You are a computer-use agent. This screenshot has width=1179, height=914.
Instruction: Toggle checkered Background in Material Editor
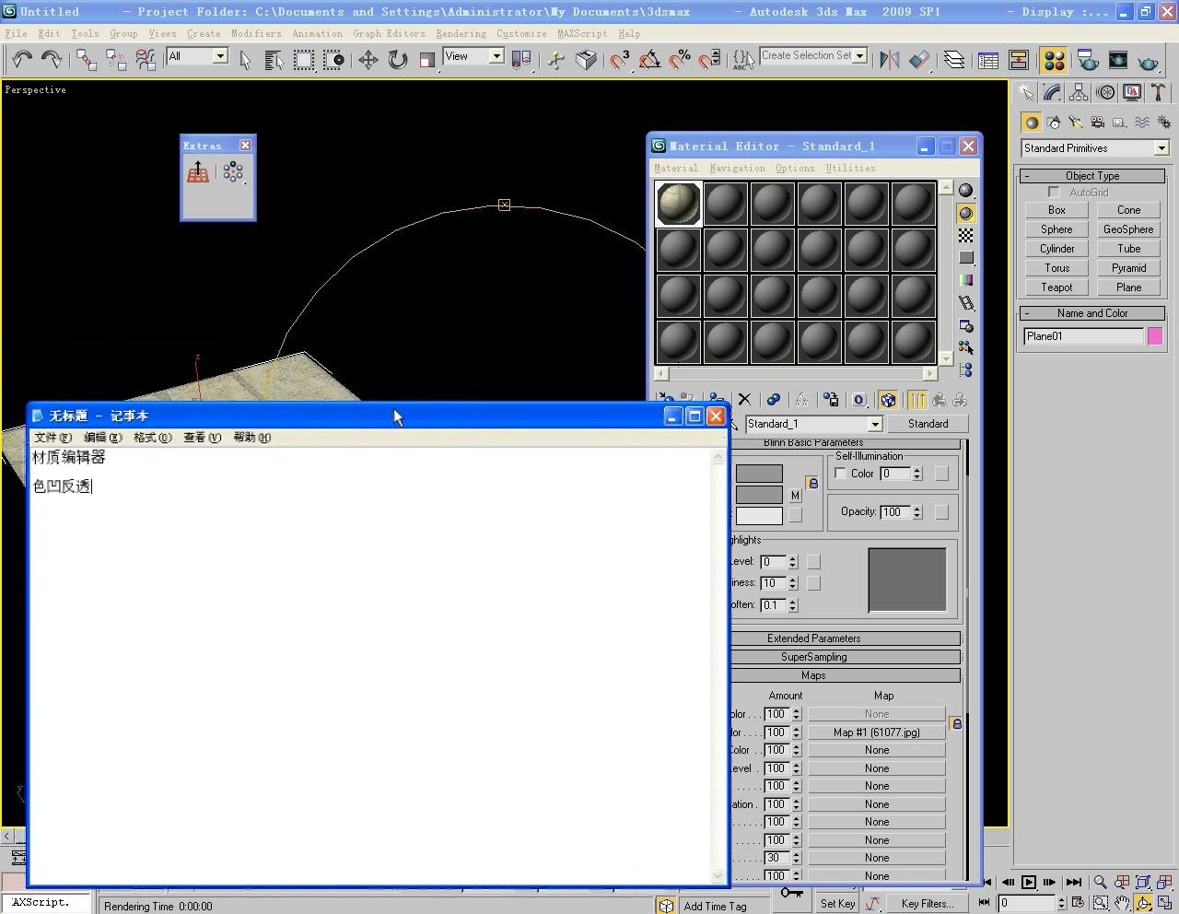965,236
